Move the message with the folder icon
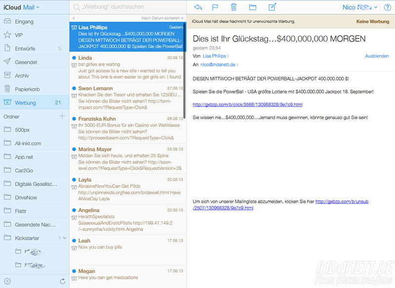This screenshot has width=395, height=288. pyautogui.click(x=253, y=7)
